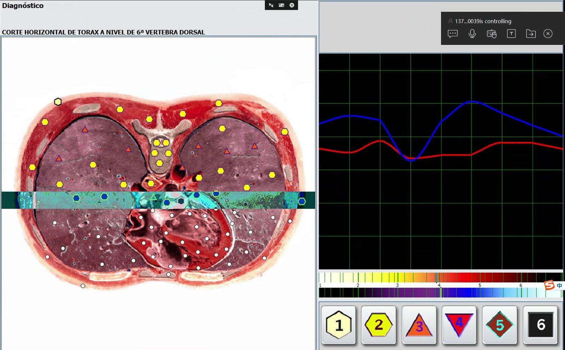
Task: Click the microphone icon in controlling toolbar
Action: point(472,34)
